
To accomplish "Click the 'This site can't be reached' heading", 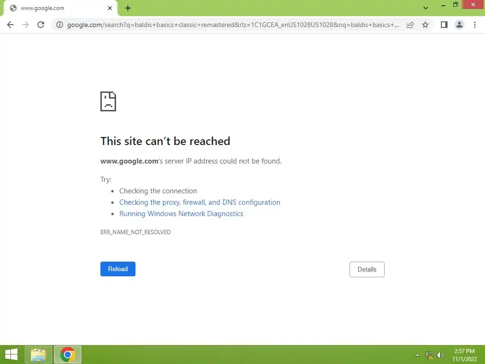I will click(x=165, y=141).
